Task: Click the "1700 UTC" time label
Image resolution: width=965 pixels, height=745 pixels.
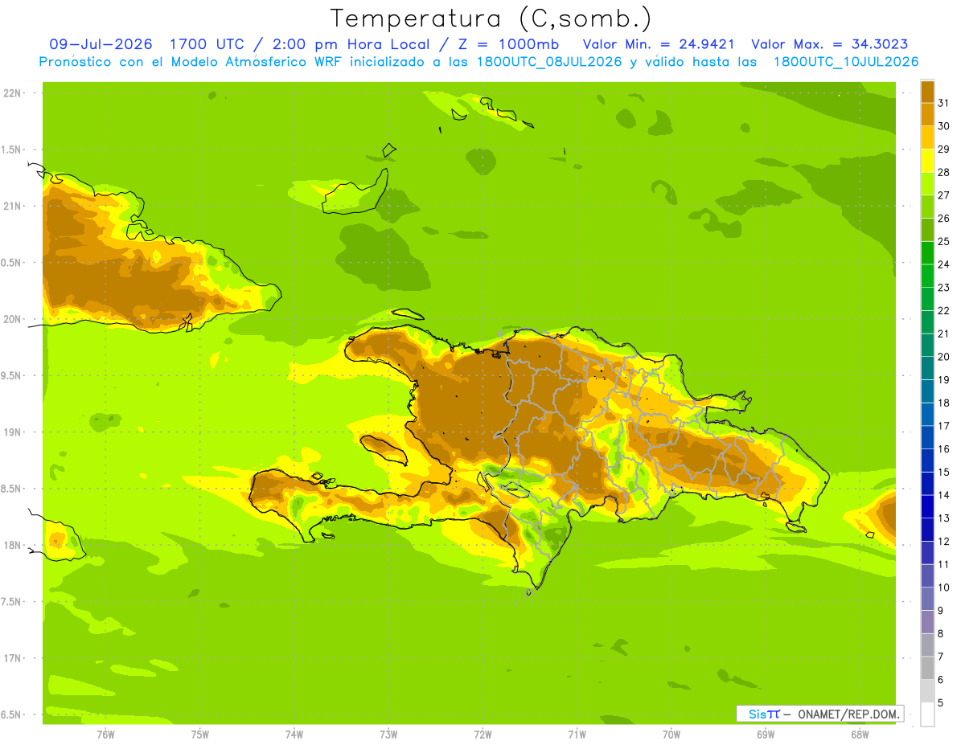Action: pos(208,44)
